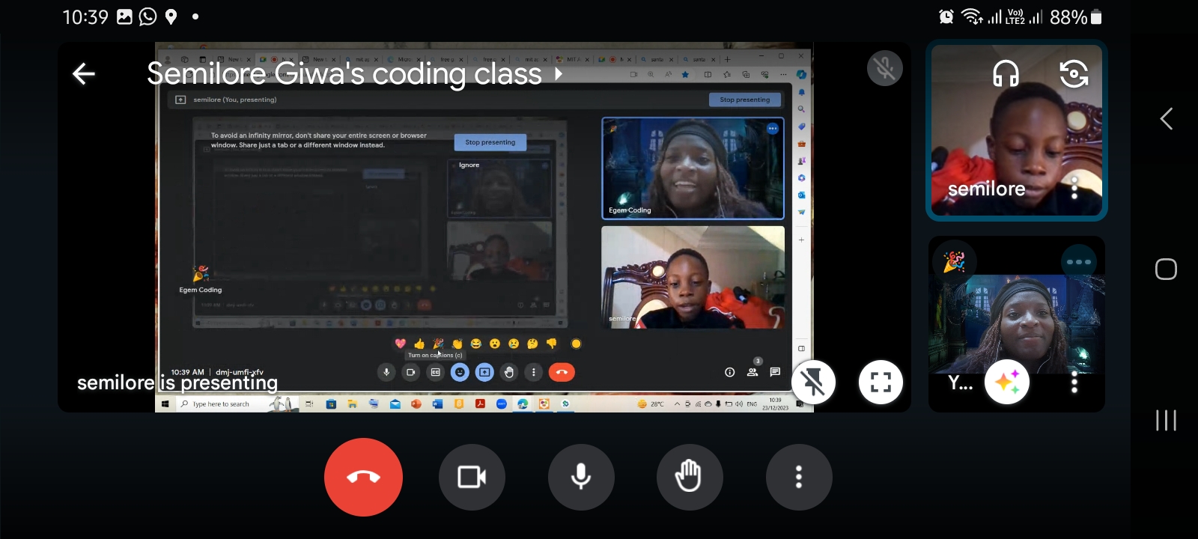Open more options in bottom call bar

[799, 477]
